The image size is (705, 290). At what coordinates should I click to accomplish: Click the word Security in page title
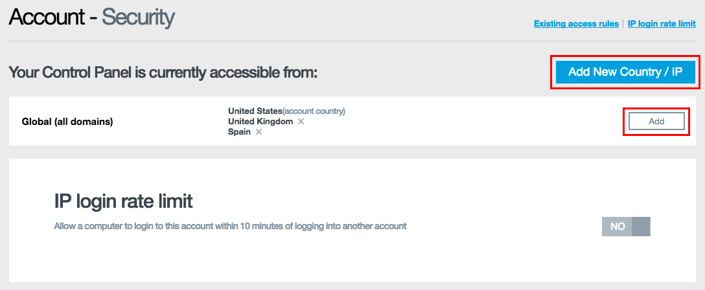(138, 17)
